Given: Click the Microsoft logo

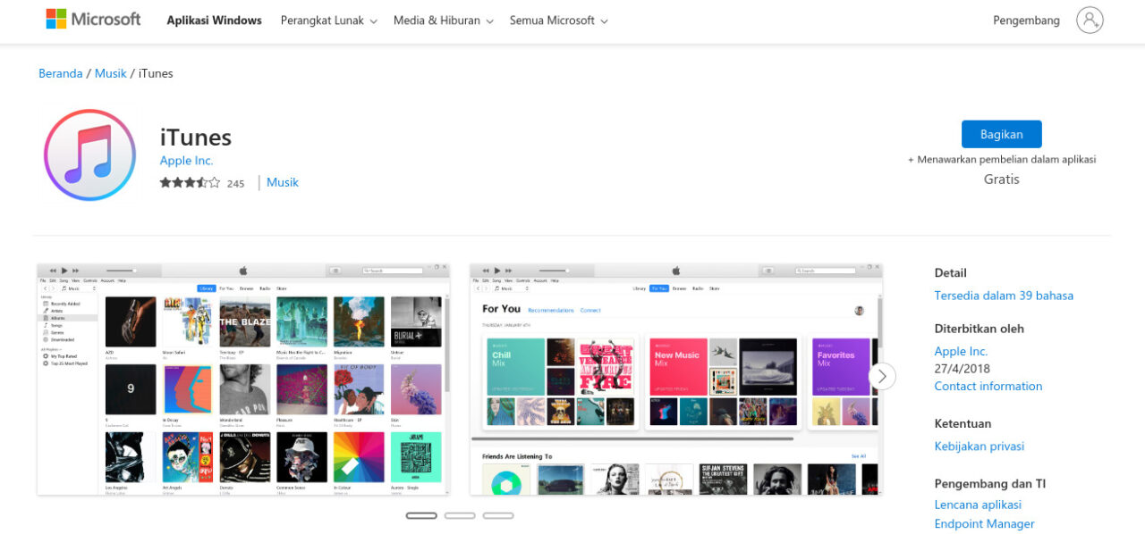Looking at the screenshot, I should [x=93, y=20].
